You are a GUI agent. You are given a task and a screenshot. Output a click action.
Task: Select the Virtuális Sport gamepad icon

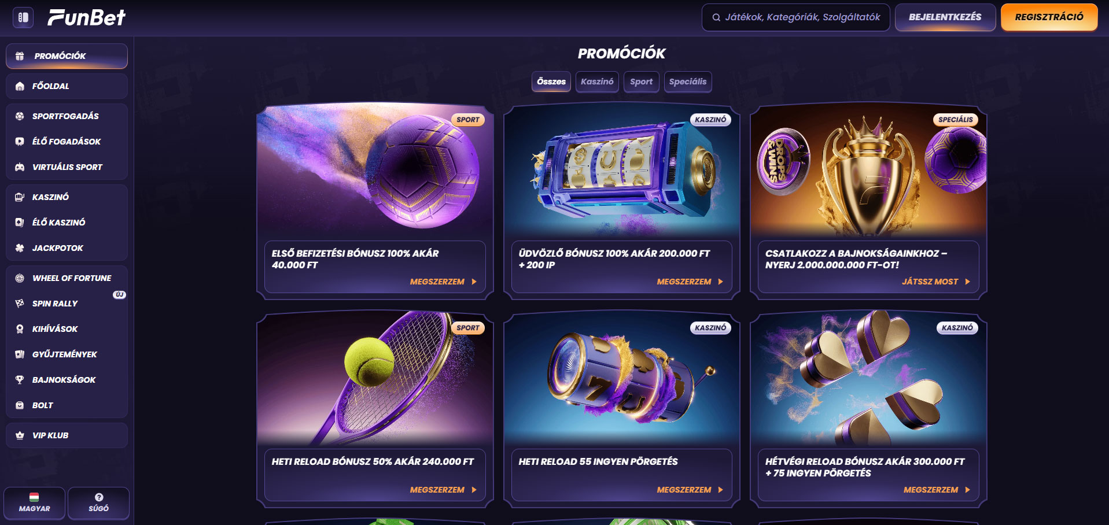pos(20,167)
